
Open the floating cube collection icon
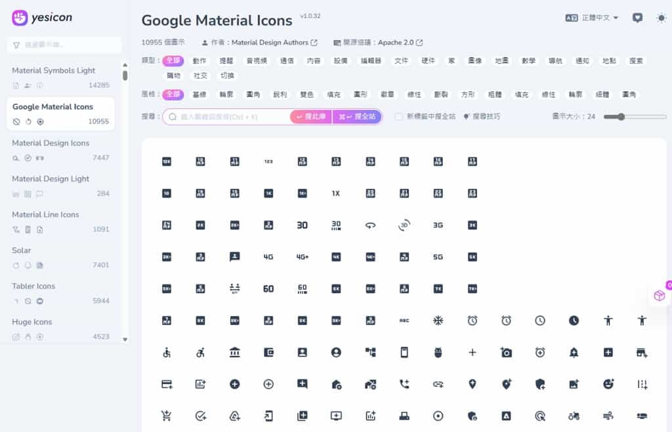[x=659, y=296]
